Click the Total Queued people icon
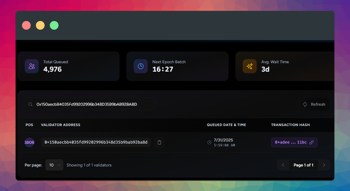 point(32,66)
